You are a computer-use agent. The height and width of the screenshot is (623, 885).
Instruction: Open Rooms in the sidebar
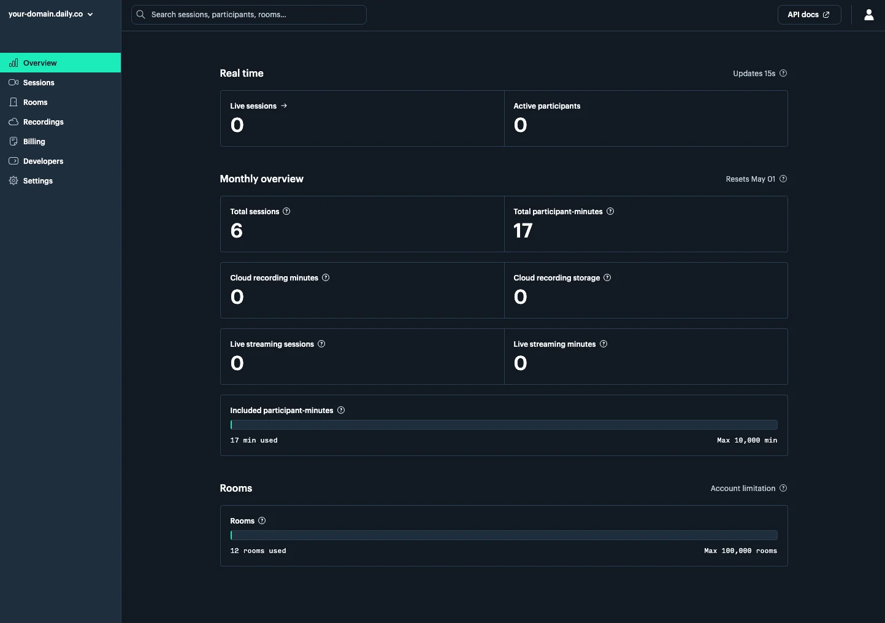click(x=60, y=102)
